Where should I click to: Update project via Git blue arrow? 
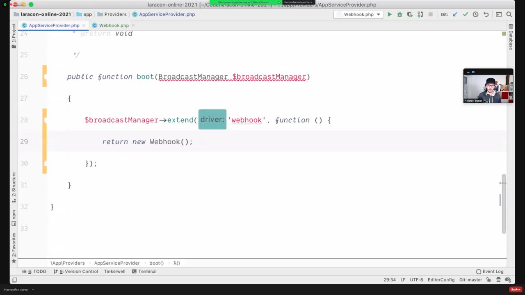(455, 14)
